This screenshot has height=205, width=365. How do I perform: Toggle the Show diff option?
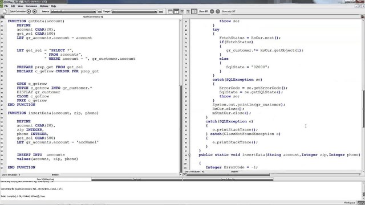[x=203, y=11]
